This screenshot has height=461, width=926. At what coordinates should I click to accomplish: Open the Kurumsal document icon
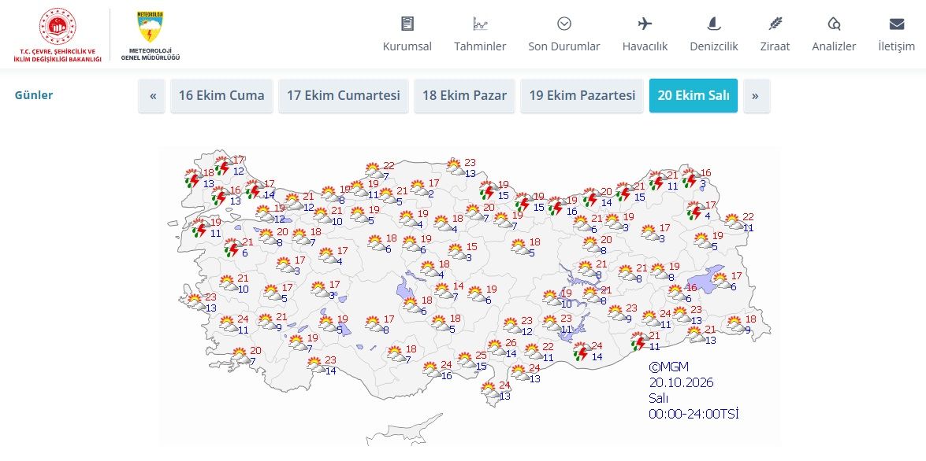407,24
